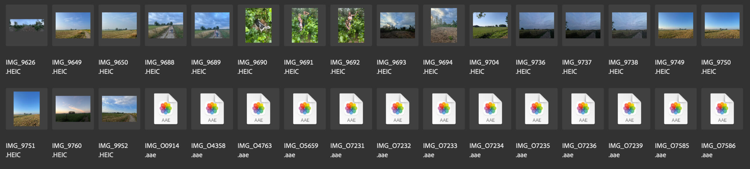Click the IMG_9760.HEIC sunset thumbnail
The height and width of the screenshot is (169, 750).
click(x=73, y=109)
